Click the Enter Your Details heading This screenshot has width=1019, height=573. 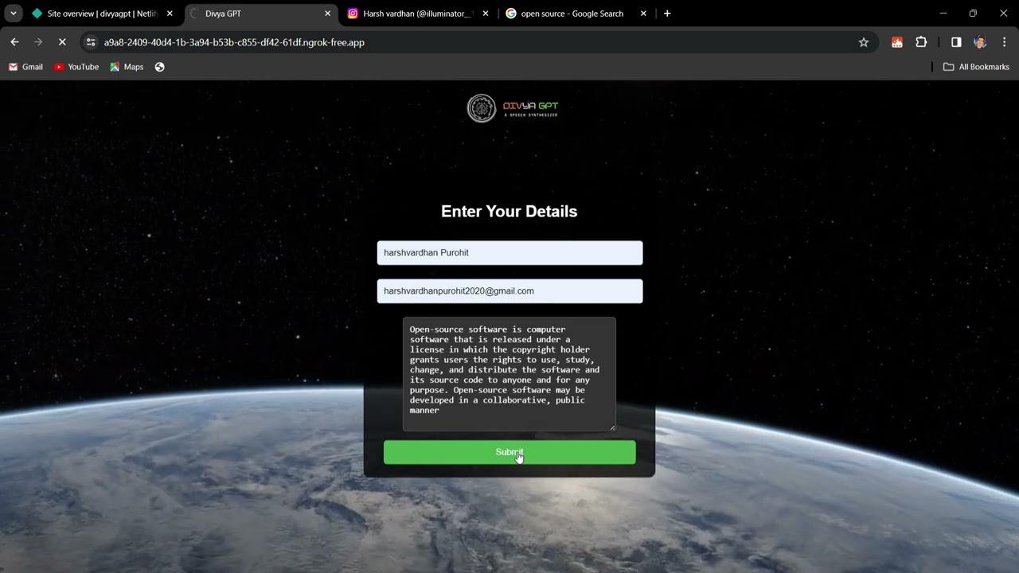coord(509,212)
